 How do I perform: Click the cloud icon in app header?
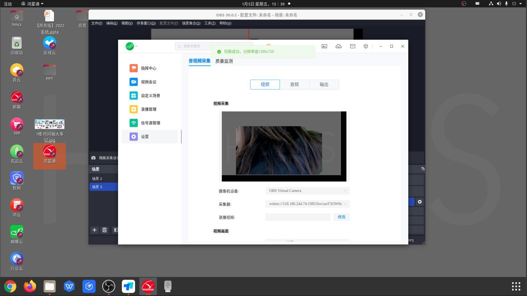tap(339, 46)
